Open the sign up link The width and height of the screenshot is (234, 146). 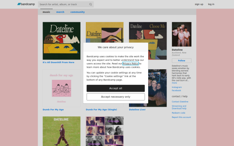199,4
